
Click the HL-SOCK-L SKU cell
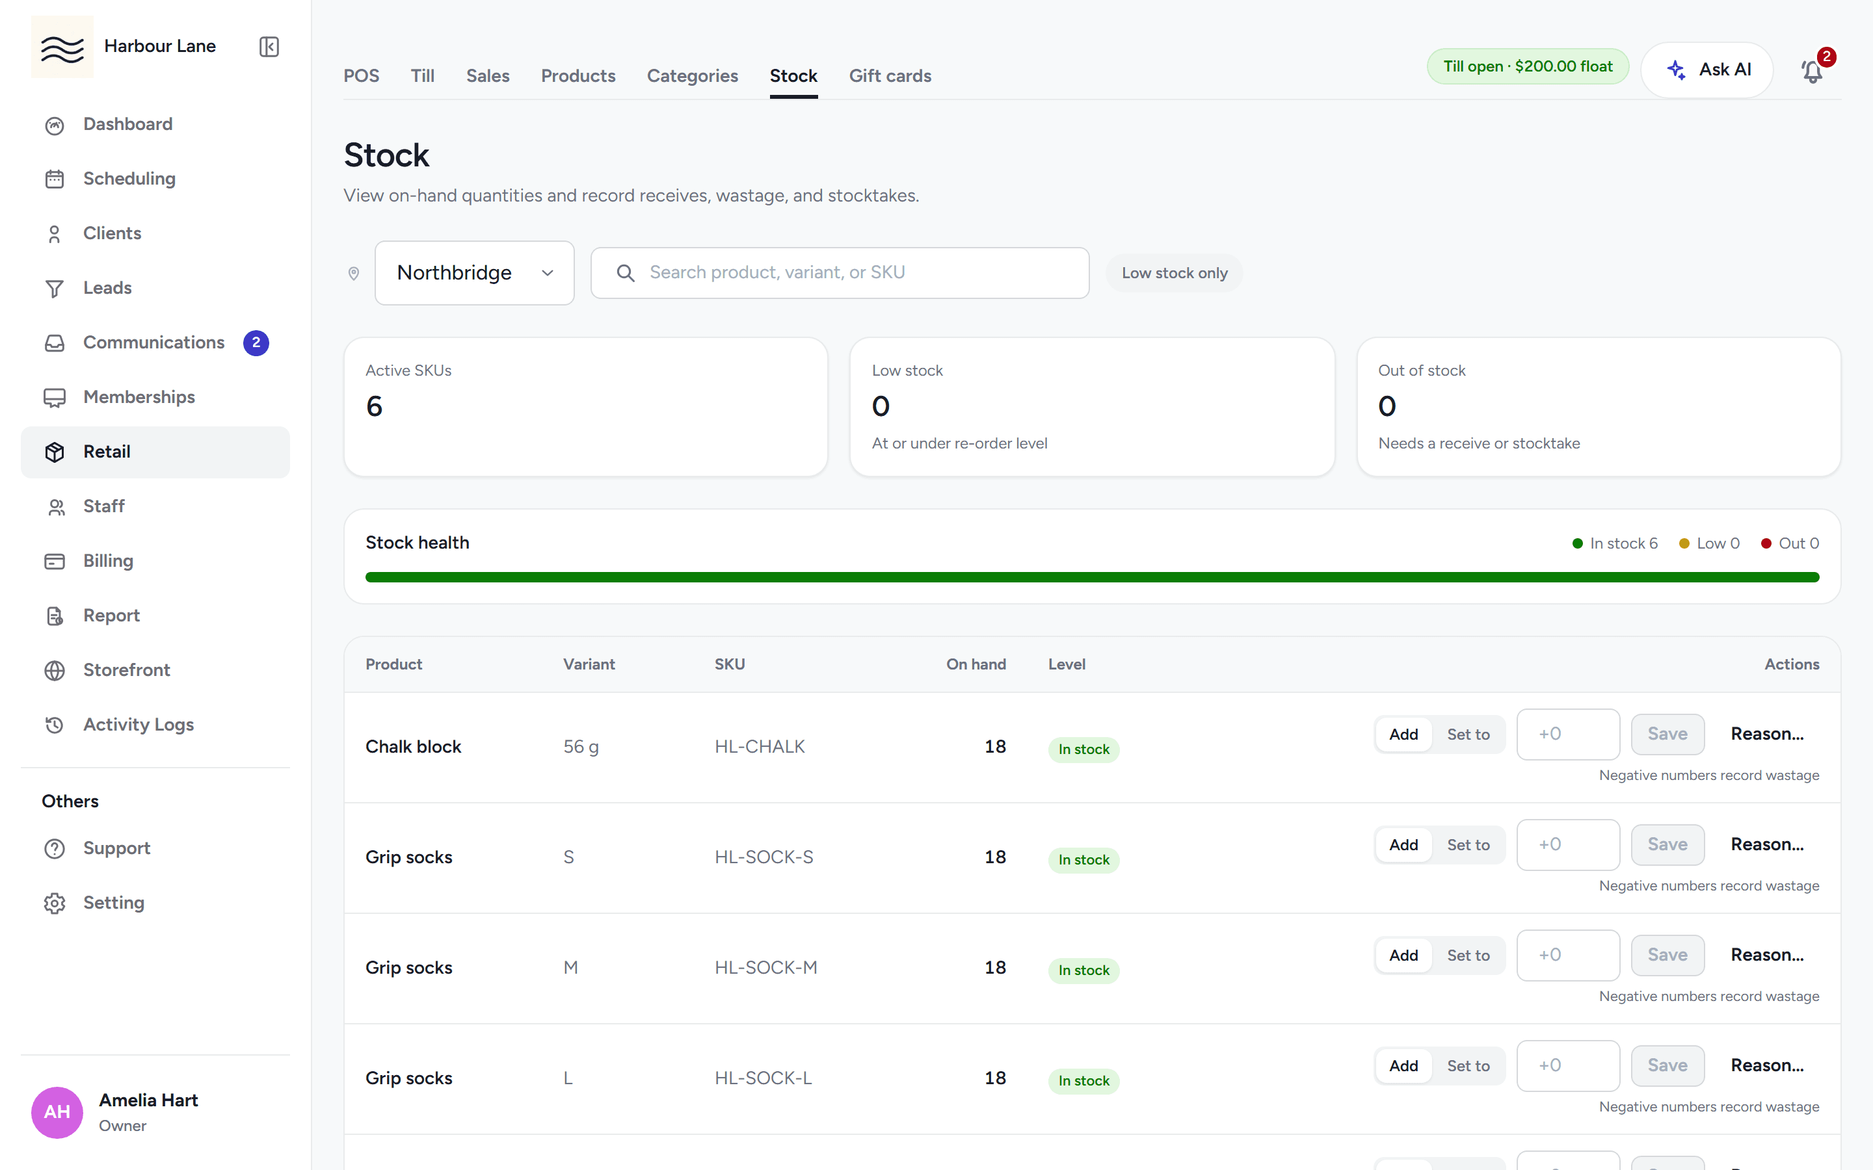pos(763,1079)
